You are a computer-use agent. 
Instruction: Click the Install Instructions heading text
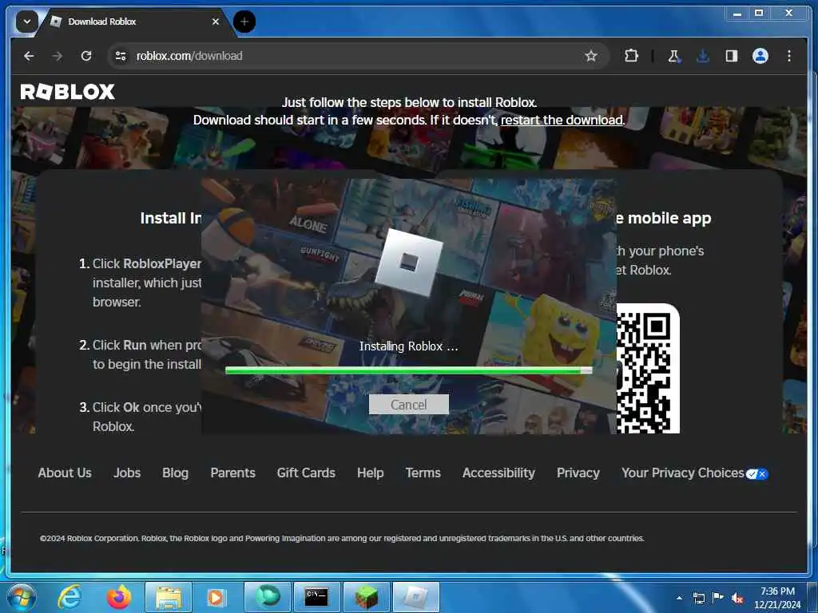[x=171, y=218]
